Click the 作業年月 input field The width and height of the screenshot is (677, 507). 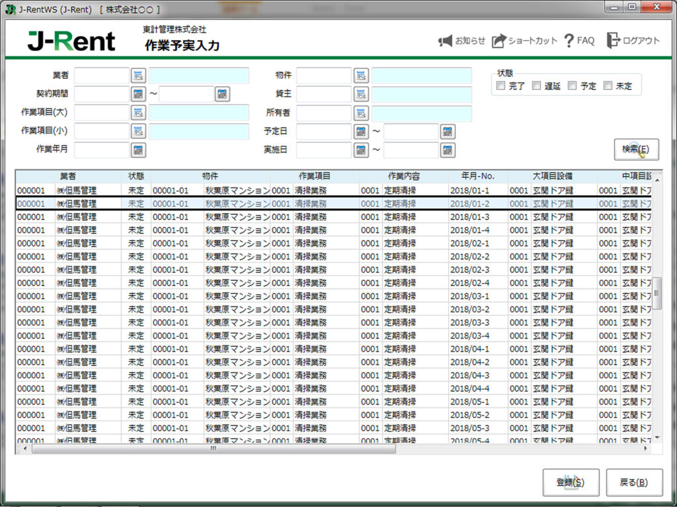tap(102, 150)
